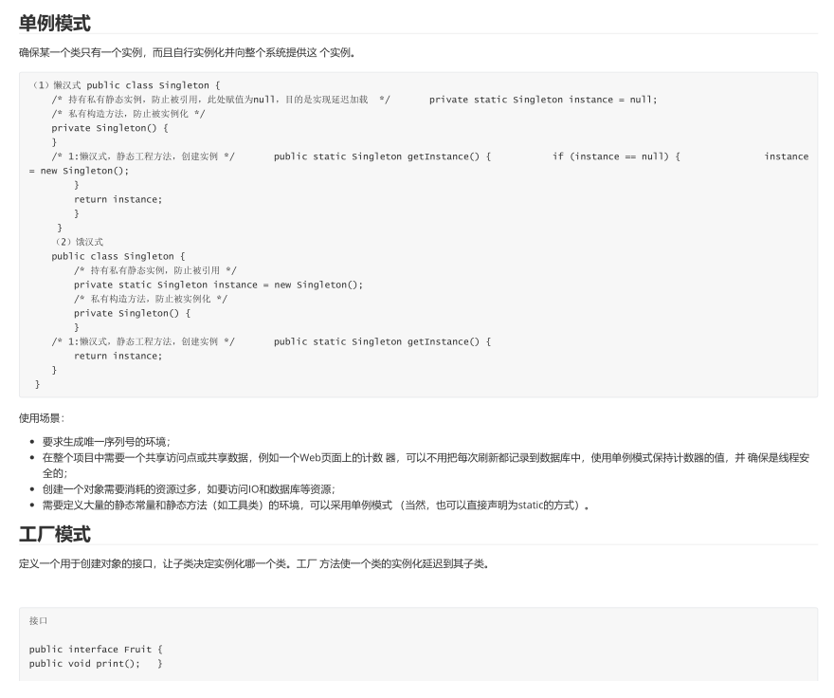Click the second return instance; line

click(118, 357)
